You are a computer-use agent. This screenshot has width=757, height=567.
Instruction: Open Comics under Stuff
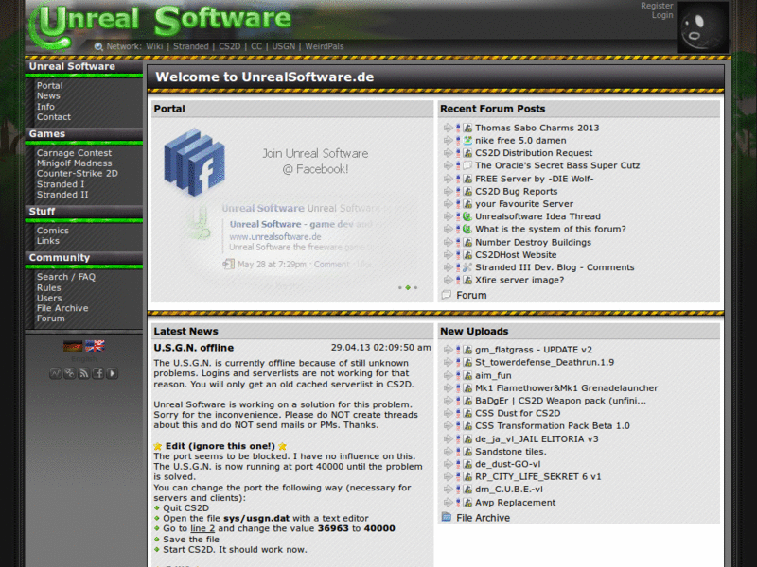pos(53,231)
